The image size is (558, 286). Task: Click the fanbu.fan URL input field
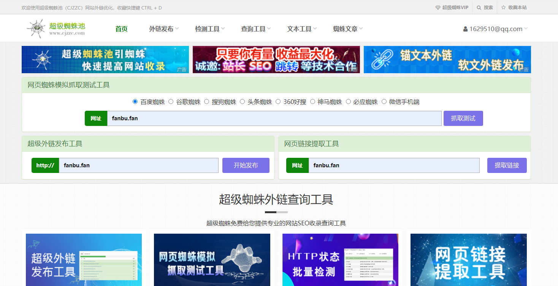click(266, 118)
